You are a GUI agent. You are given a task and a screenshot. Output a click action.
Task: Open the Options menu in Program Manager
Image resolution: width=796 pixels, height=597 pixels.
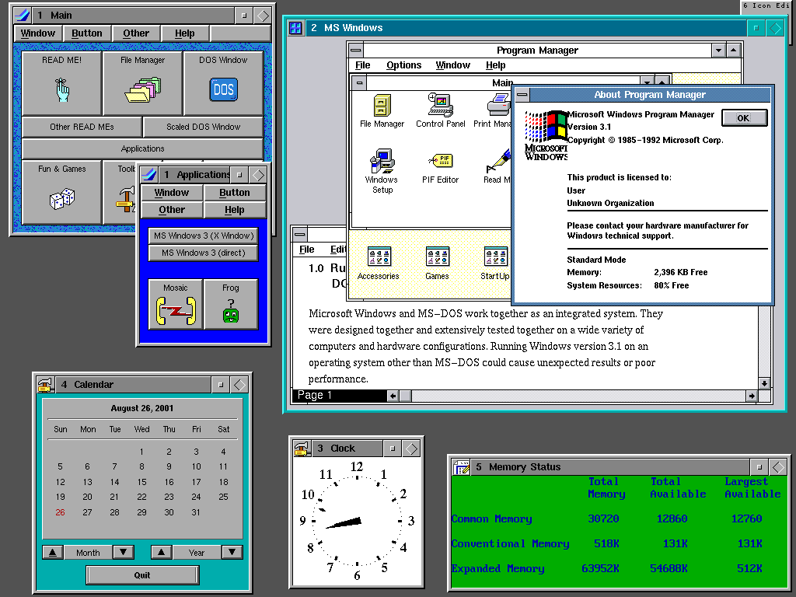[x=404, y=65]
